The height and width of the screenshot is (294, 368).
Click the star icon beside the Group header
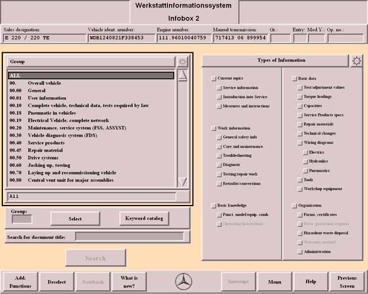coord(182,61)
